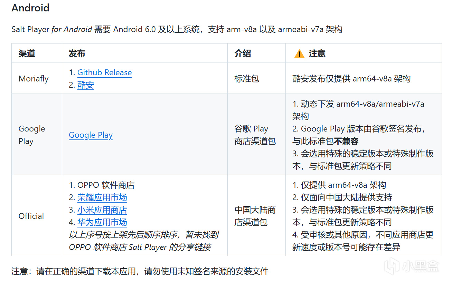452x282 pixels.
Task: Click the bottom 注意 signature warning sentence
Action: click(140, 271)
